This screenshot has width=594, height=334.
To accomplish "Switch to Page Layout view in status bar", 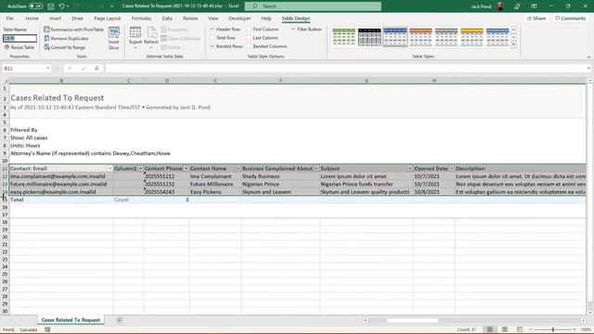I will tap(505, 329).
